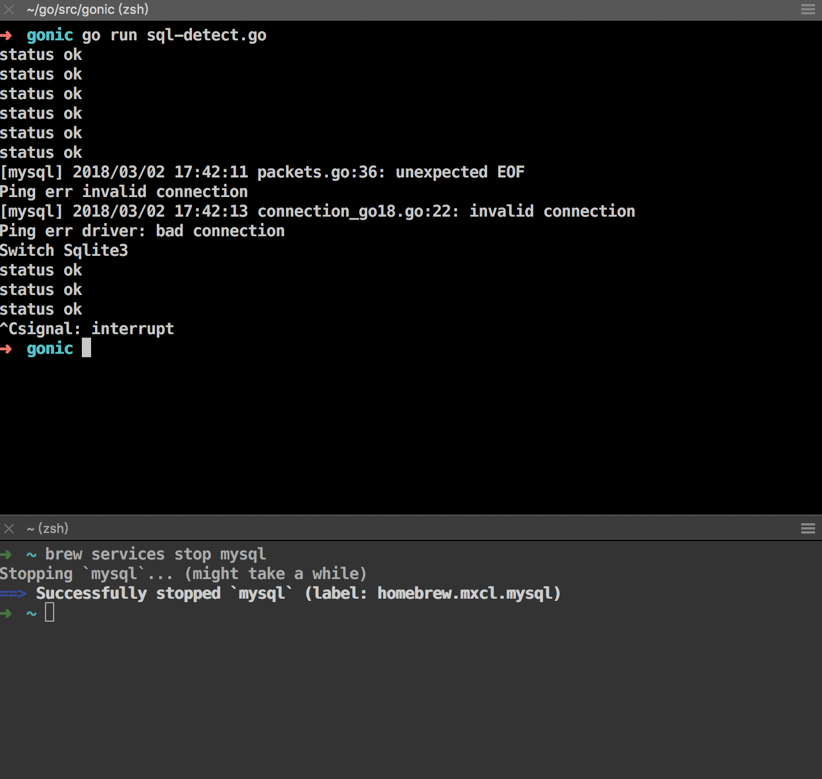
Task: Open the bottom pane hamburger menu
Action: pyautogui.click(x=808, y=528)
